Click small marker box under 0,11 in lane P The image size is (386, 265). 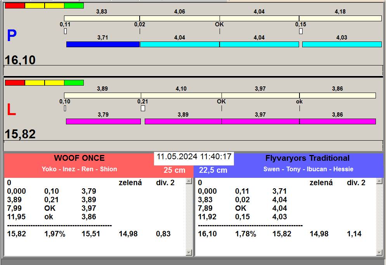tap(65, 31)
